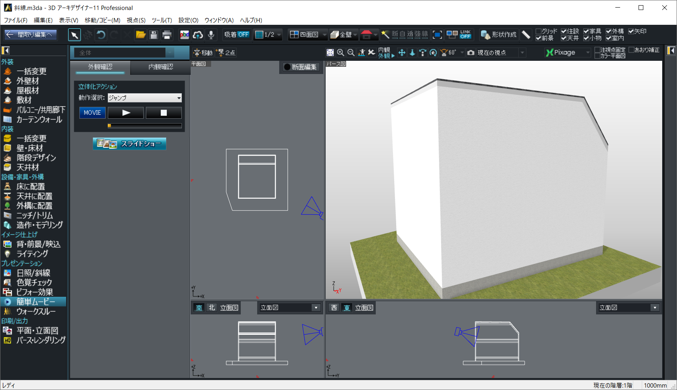Viewport: 677px width, 390px height.
Task: Open the 四面図 layout dropdown
Action: click(324, 35)
